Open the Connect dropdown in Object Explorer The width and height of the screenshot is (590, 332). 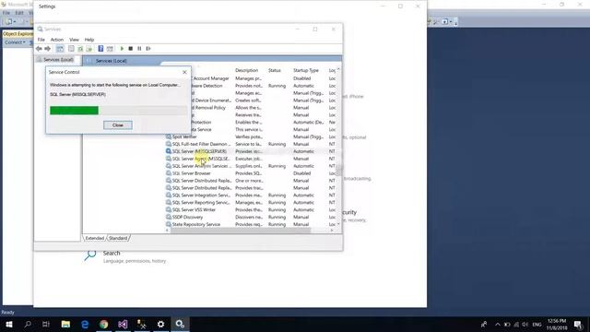coord(15,42)
